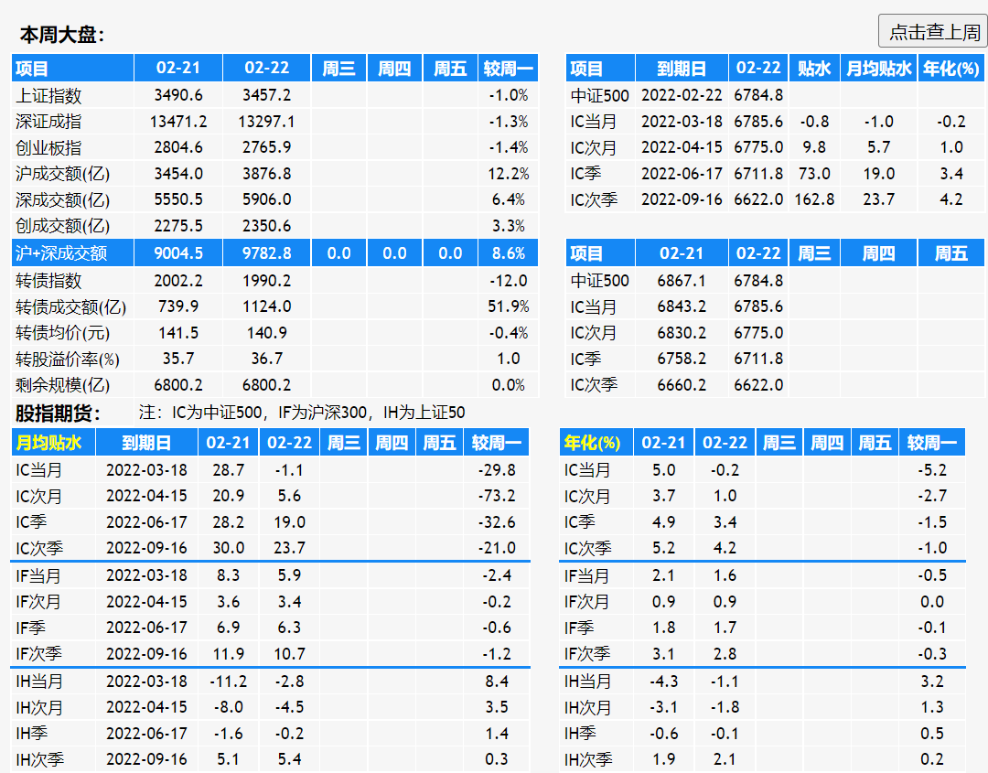Click -73.2 change for IC次月

tap(497, 496)
